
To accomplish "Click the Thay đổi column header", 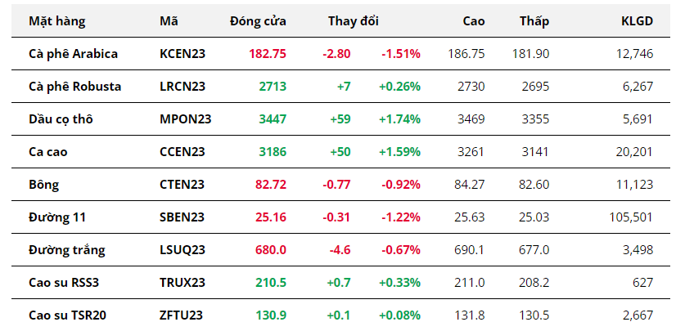I will coord(353,21).
